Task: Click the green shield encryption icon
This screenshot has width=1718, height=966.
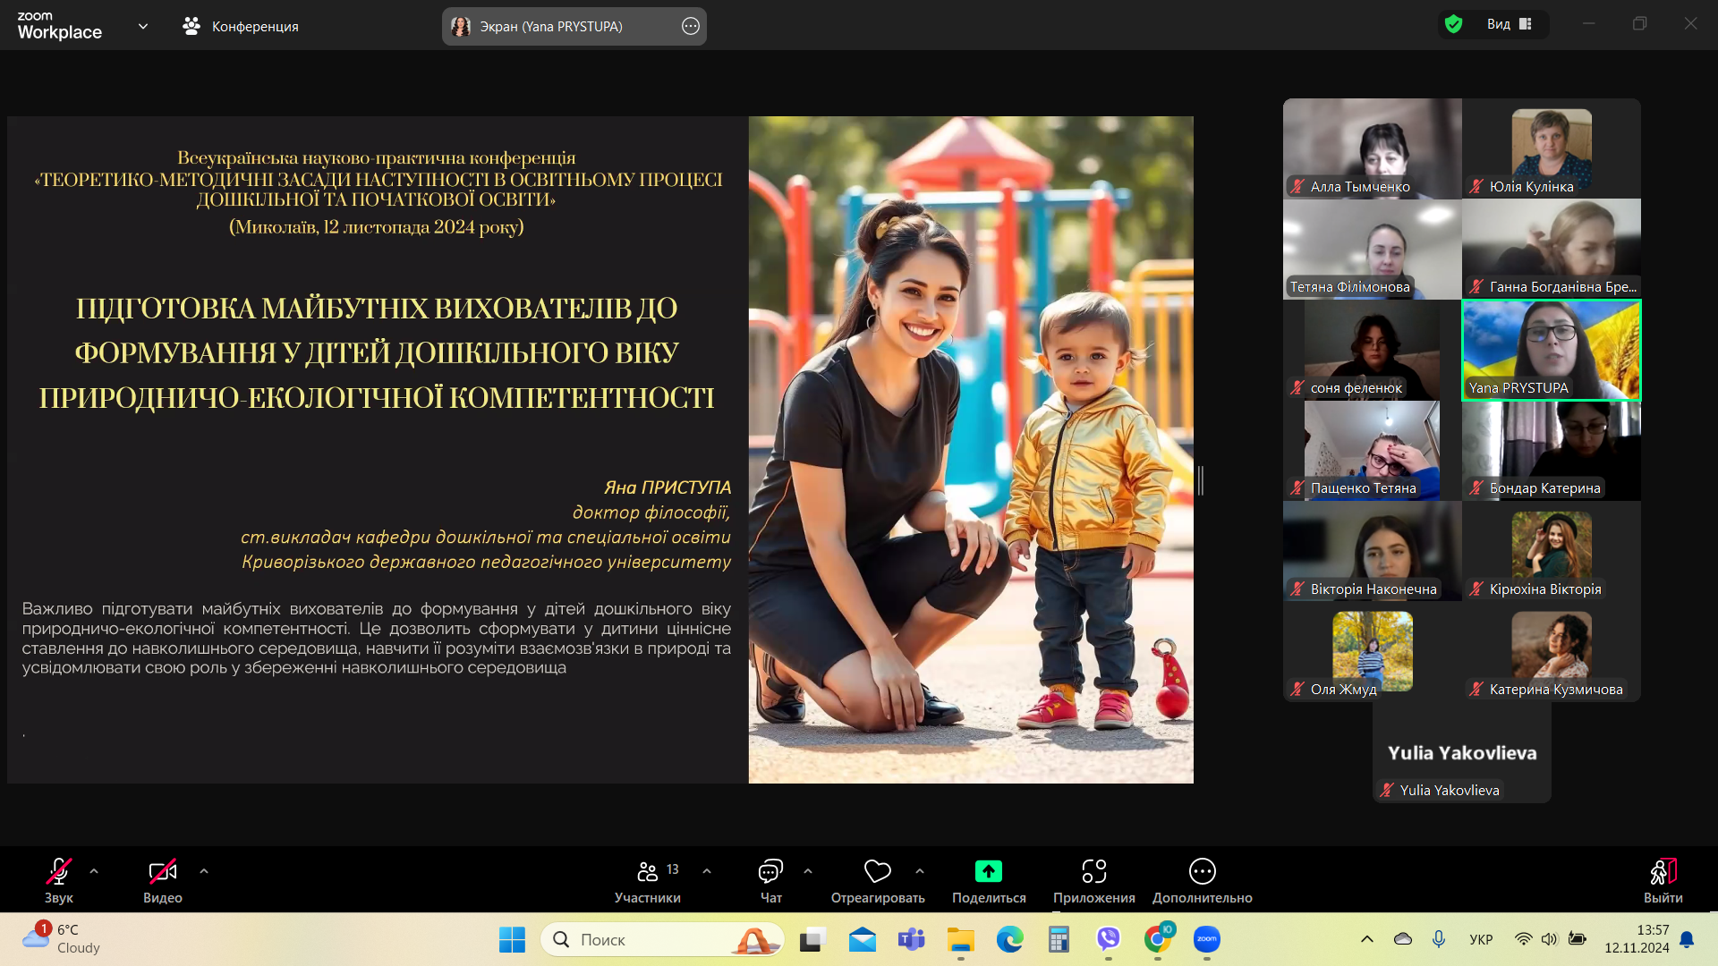Action: point(1454,24)
